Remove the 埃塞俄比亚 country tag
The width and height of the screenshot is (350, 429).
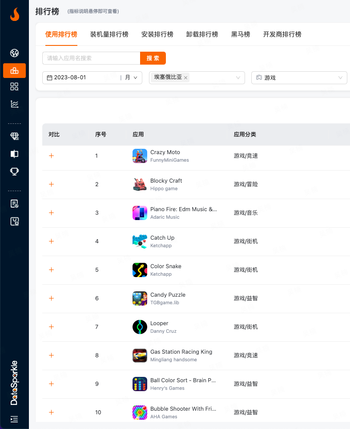click(x=185, y=78)
